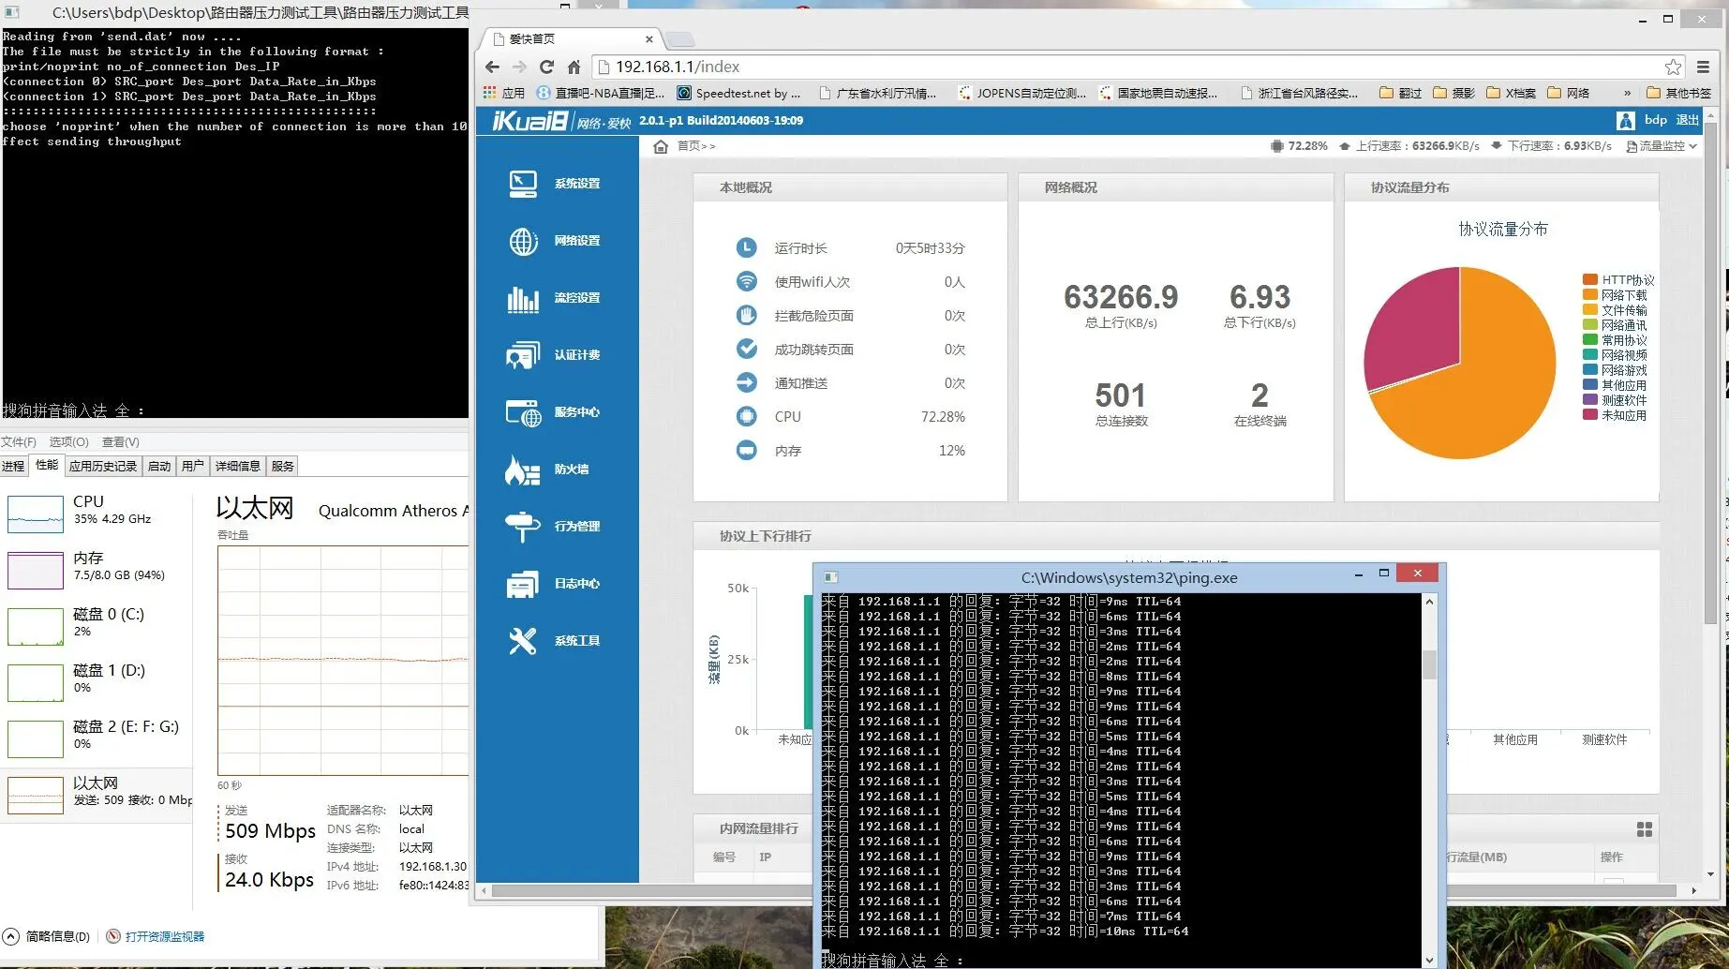1729x969 pixels.
Task: Switch to 用户 tab
Action: [x=193, y=467]
